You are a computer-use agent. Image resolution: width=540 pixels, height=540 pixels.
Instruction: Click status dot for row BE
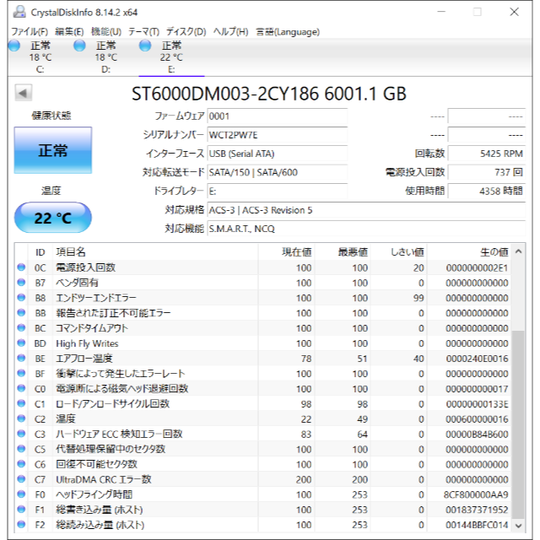21,358
